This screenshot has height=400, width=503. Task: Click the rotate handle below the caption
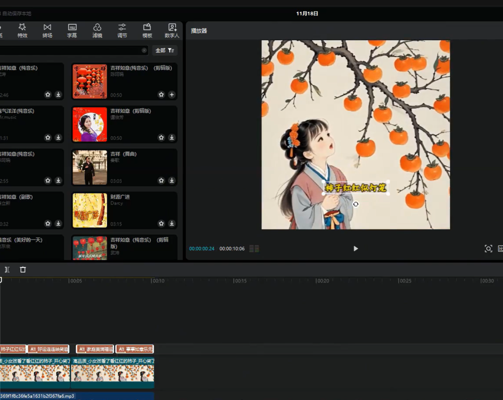coord(356,204)
